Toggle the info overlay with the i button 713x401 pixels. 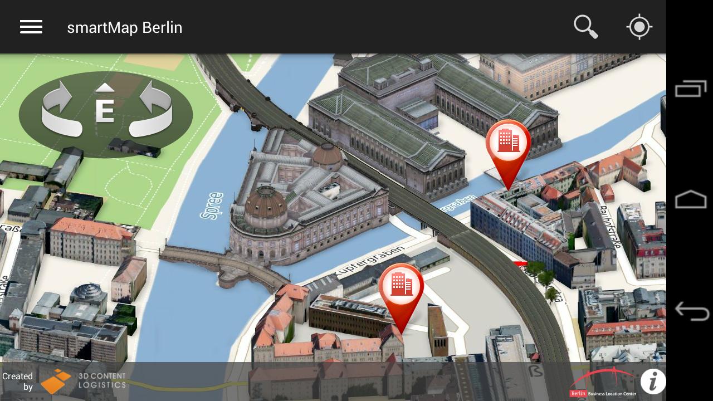(653, 382)
